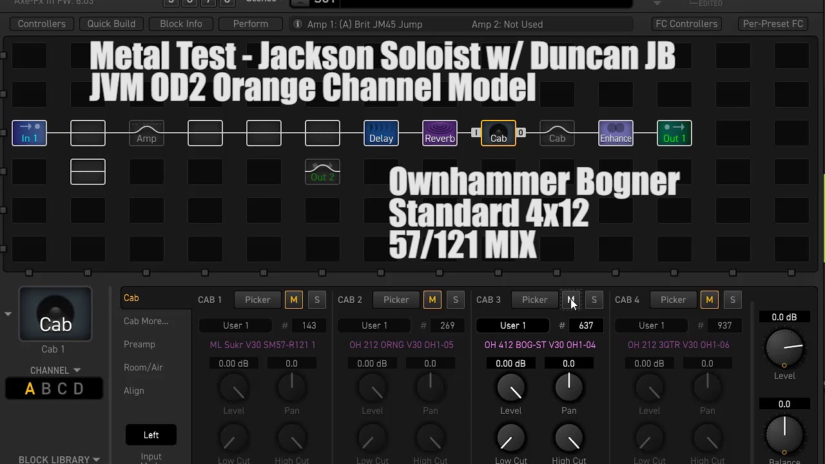Solo CAB 1 with S button
Viewport: 825px width, 464px height.
[316, 300]
